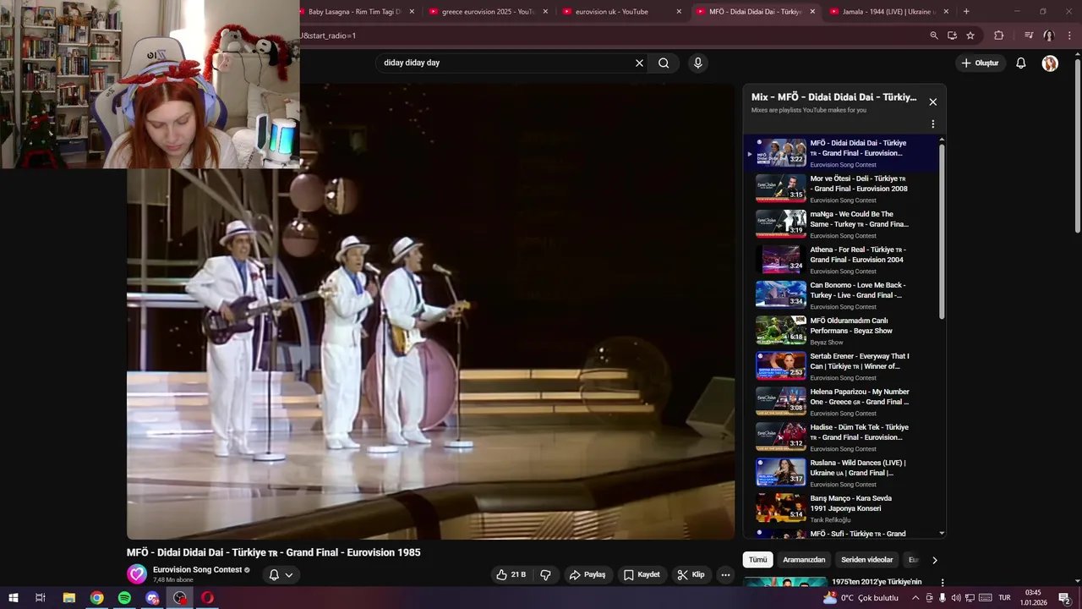Bookmark this page with the star icon
The image size is (1082, 609).
click(970, 36)
